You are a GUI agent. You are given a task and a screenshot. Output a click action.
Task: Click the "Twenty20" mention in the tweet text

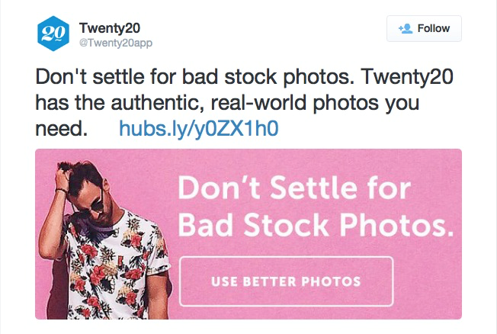coord(407,77)
